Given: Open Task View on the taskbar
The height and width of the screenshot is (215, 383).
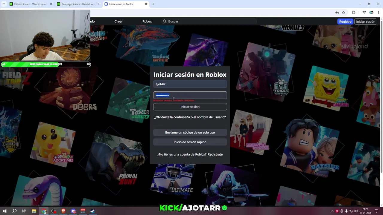Looking at the screenshot, I should [24, 211].
